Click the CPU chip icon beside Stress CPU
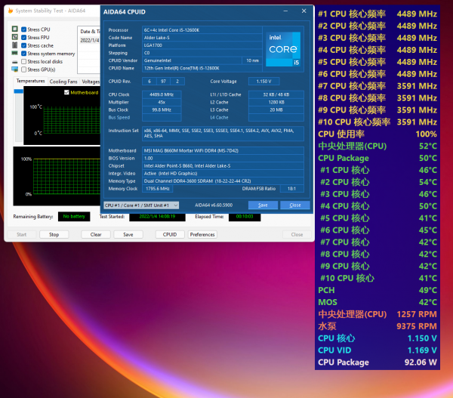 15,29
